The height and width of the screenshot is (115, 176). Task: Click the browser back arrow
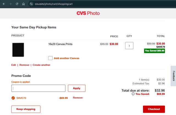4,4
